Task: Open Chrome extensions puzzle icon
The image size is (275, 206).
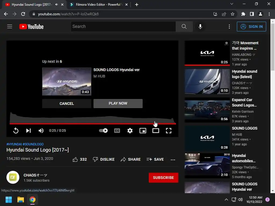Action: (x=243, y=14)
